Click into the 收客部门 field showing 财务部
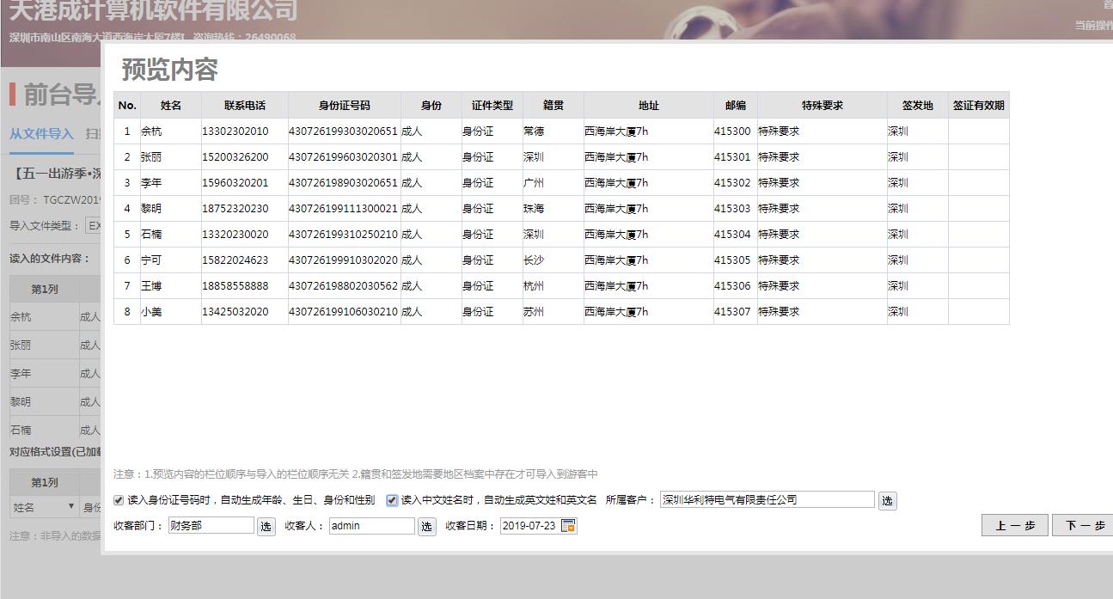 tap(211, 526)
